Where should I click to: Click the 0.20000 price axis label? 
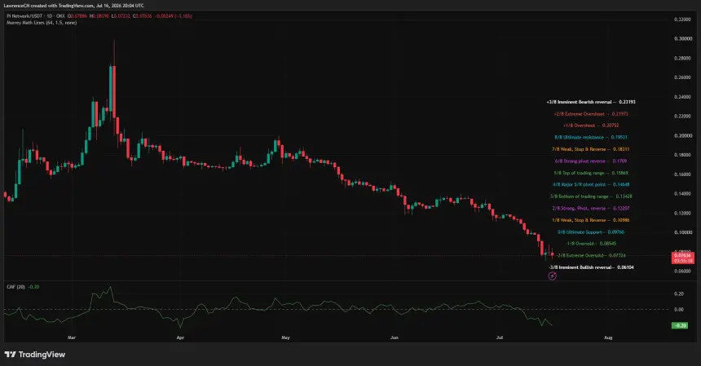click(682, 135)
